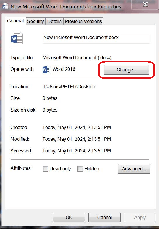This screenshot has width=159, height=229.
Task: Click the Word 2016 app icon
Action: coord(46,70)
